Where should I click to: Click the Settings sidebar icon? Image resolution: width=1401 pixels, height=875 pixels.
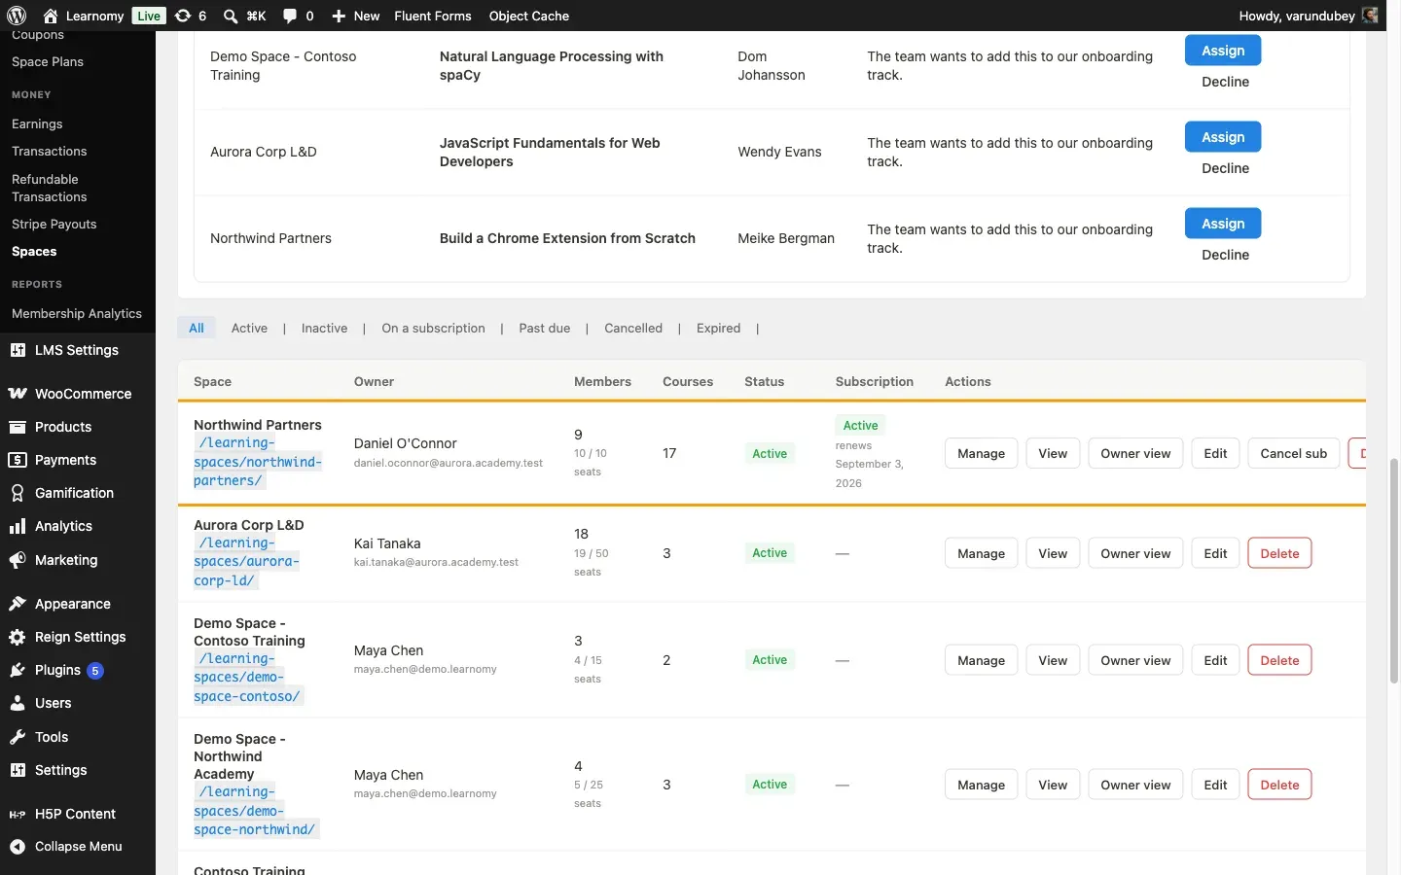click(x=18, y=770)
